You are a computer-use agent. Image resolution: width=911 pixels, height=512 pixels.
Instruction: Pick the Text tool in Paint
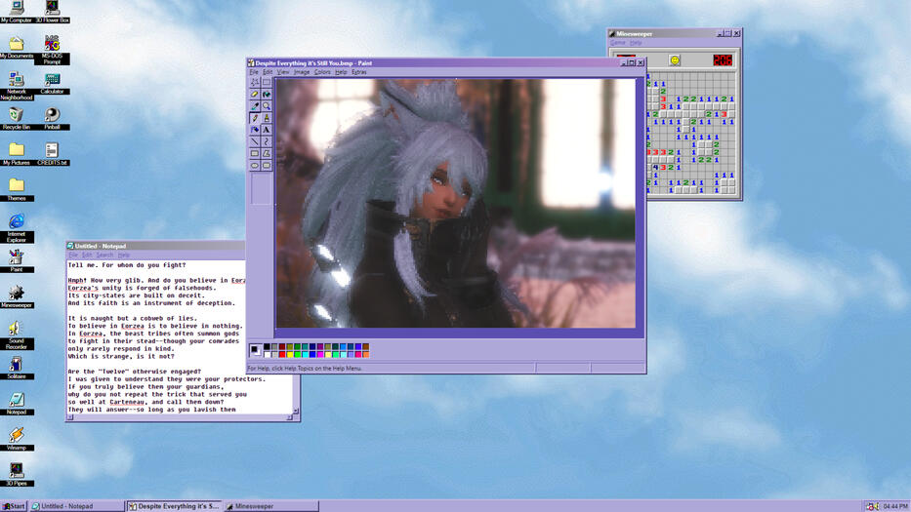(x=267, y=130)
